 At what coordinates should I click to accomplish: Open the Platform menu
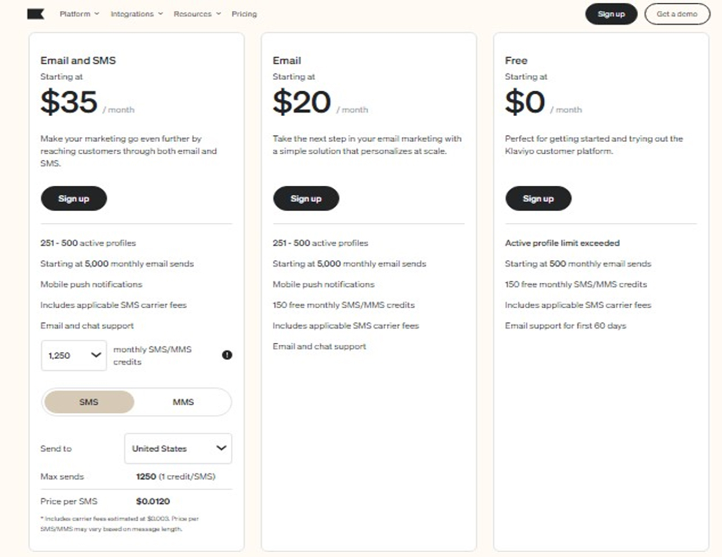click(x=75, y=14)
